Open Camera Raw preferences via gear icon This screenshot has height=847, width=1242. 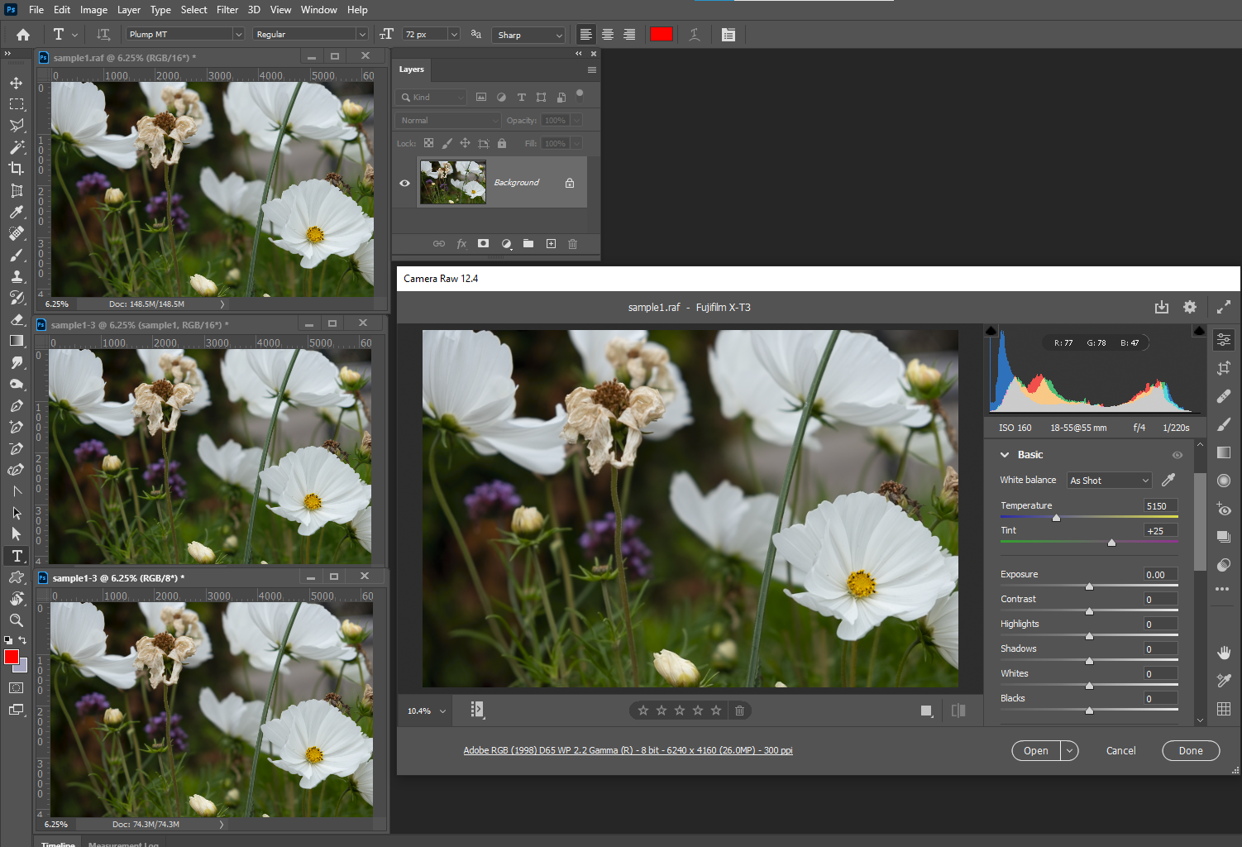click(x=1190, y=307)
